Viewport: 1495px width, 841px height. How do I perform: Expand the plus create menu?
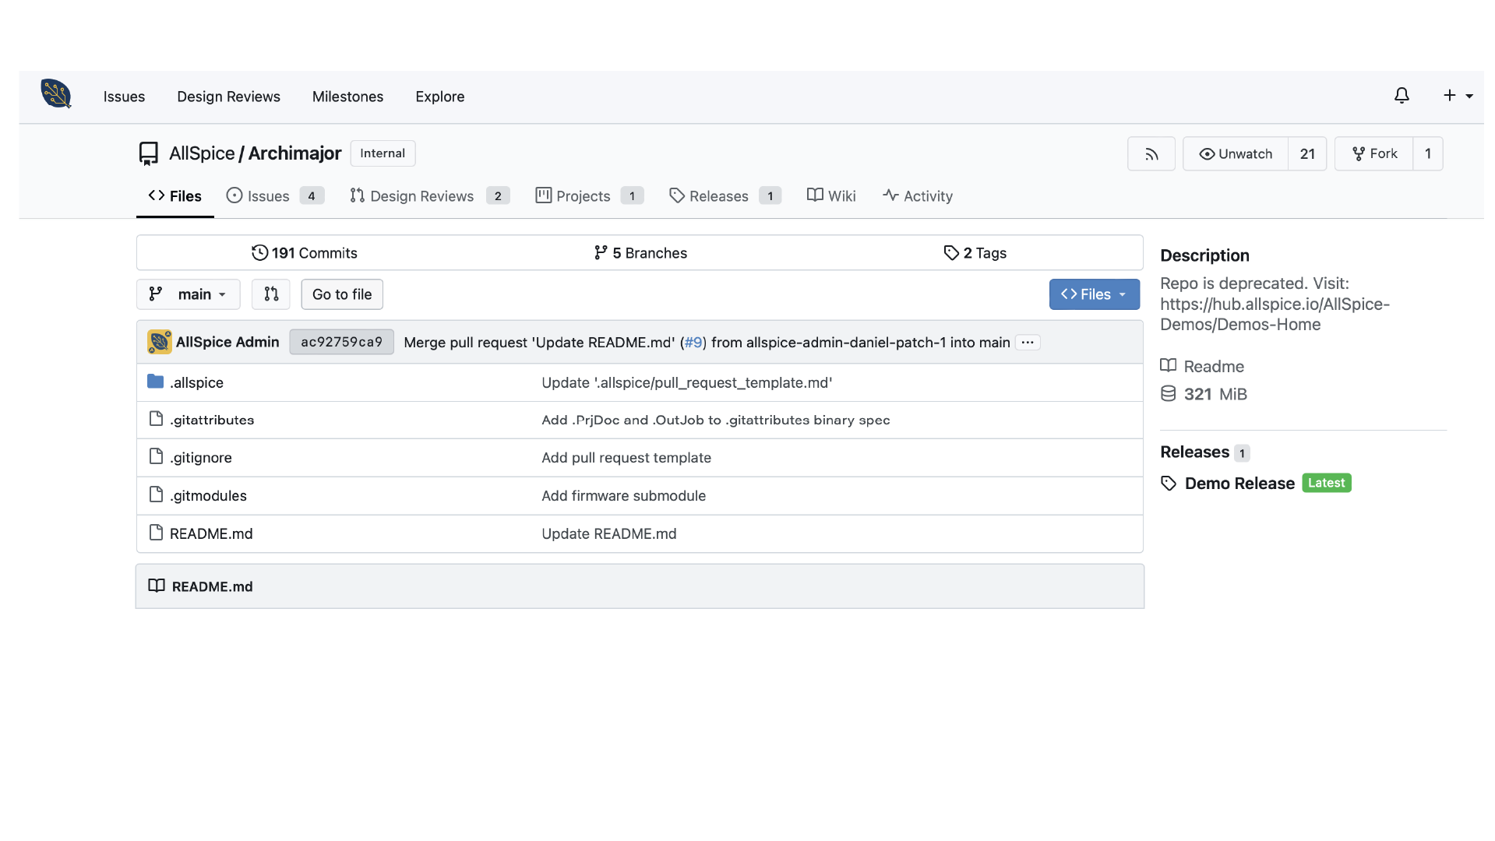(x=1458, y=96)
